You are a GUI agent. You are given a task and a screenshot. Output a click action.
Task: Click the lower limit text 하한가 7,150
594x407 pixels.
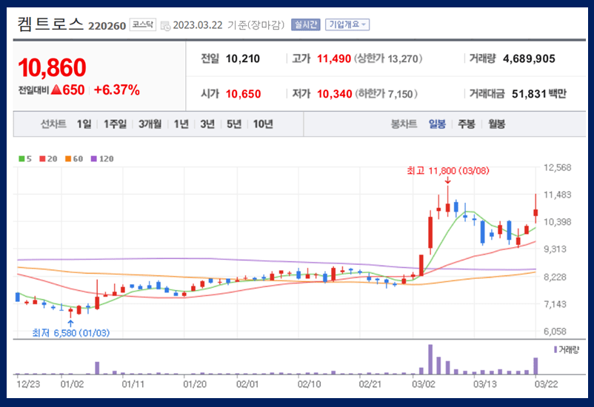click(x=387, y=94)
